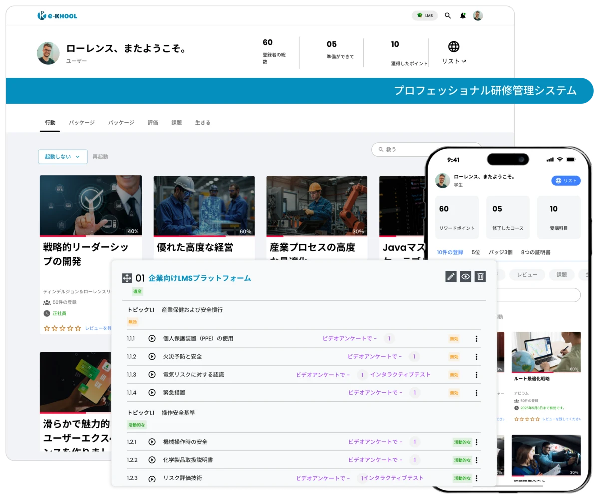
Task: Open the search icon in the top bar
Action: (x=448, y=15)
